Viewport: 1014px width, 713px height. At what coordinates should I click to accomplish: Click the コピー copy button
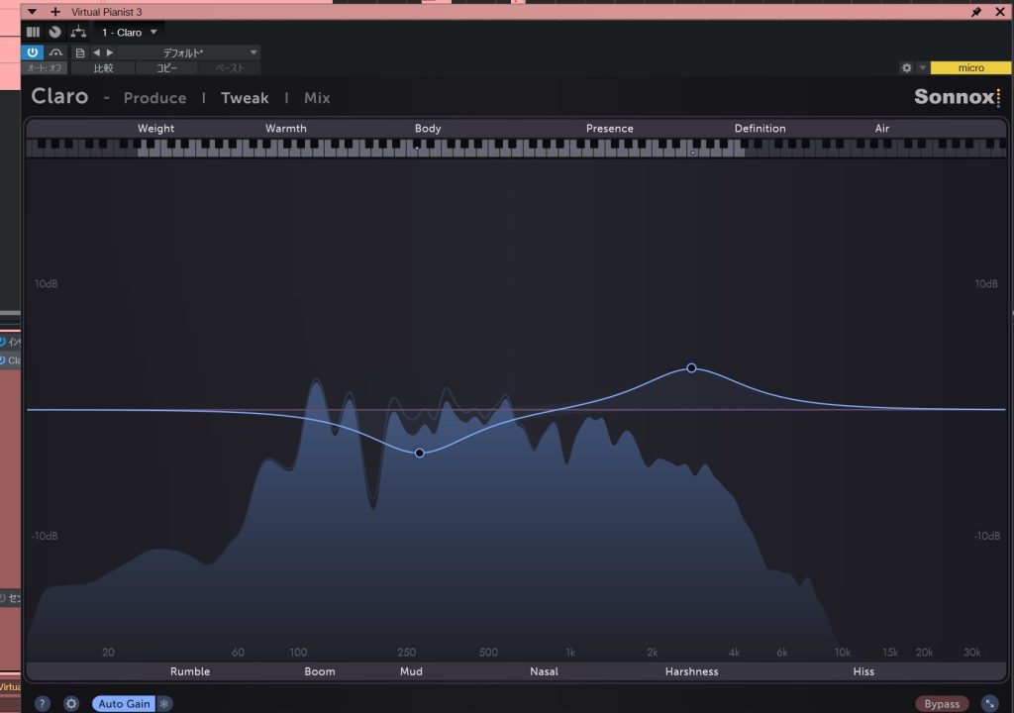point(165,68)
